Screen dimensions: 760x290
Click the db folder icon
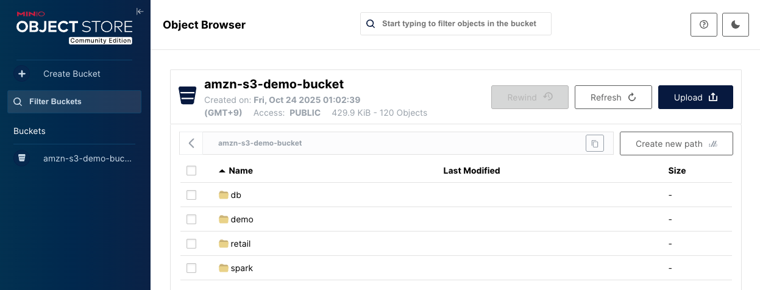tap(223, 195)
